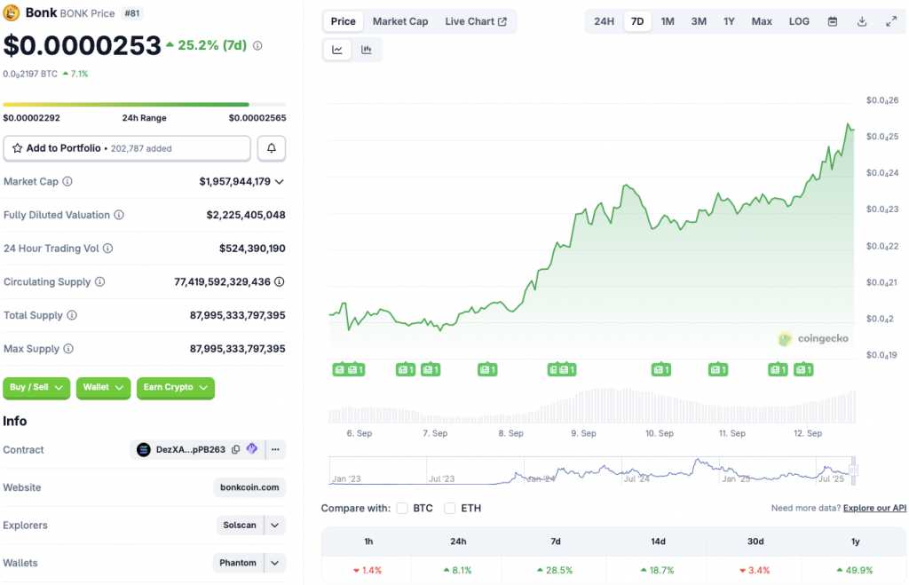Click the purple wallet icon beside the contract address
Viewport: 909px width, 585px height.
pyautogui.click(x=251, y=448)
